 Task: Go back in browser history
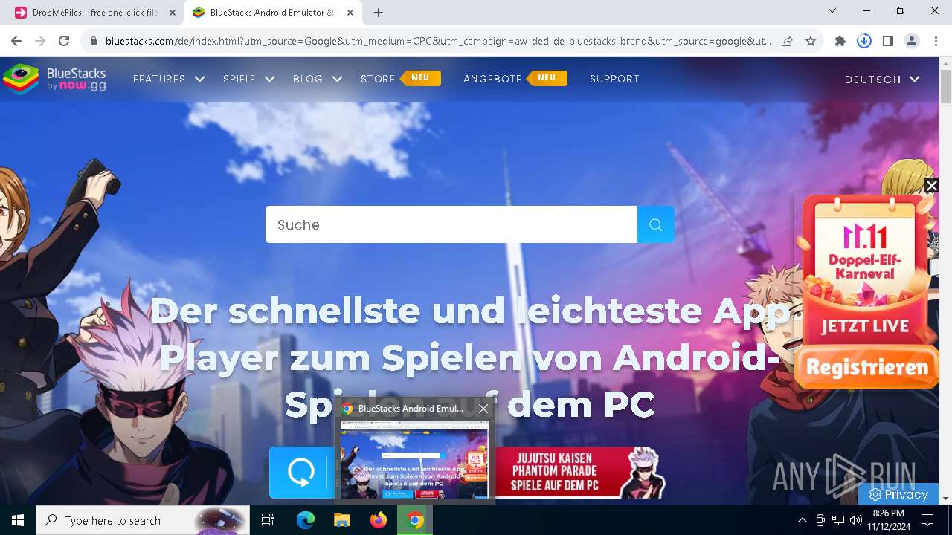pos(16,41)
